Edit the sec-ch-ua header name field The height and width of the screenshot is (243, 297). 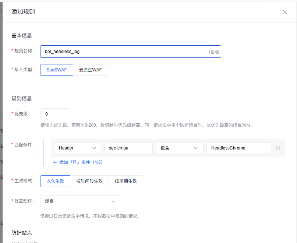(x=128, y=148)
